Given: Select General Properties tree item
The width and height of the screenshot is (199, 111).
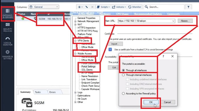Looking at the screenshot, I should (86, 18).
